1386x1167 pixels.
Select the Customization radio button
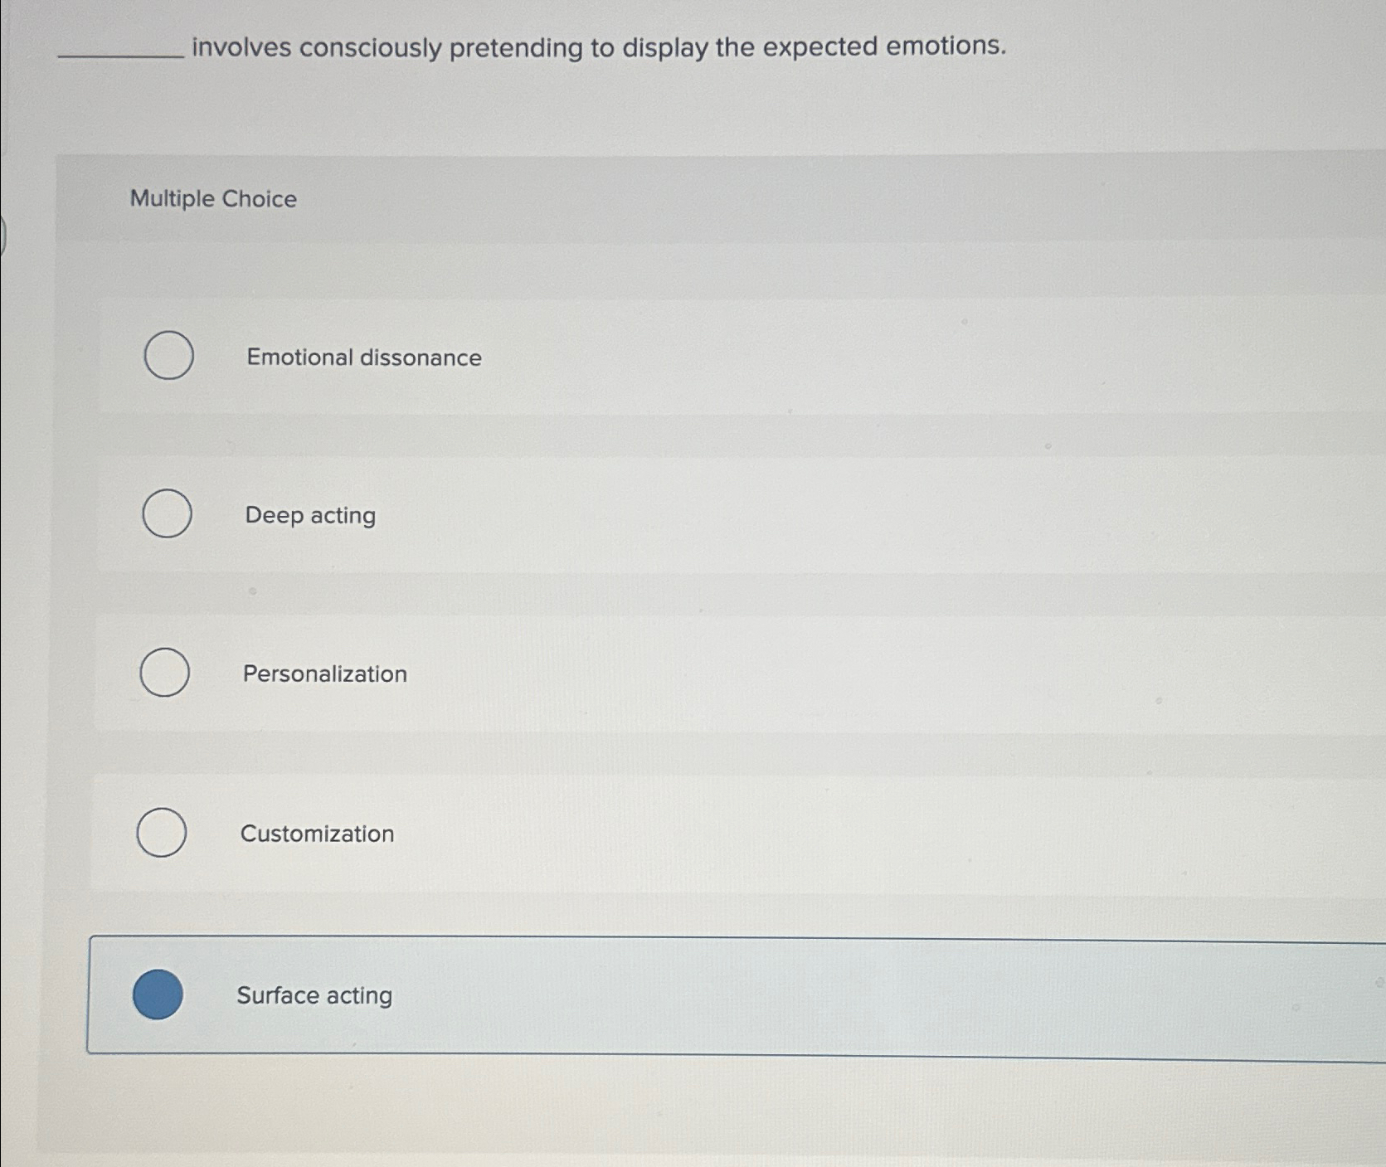(163, 833)
